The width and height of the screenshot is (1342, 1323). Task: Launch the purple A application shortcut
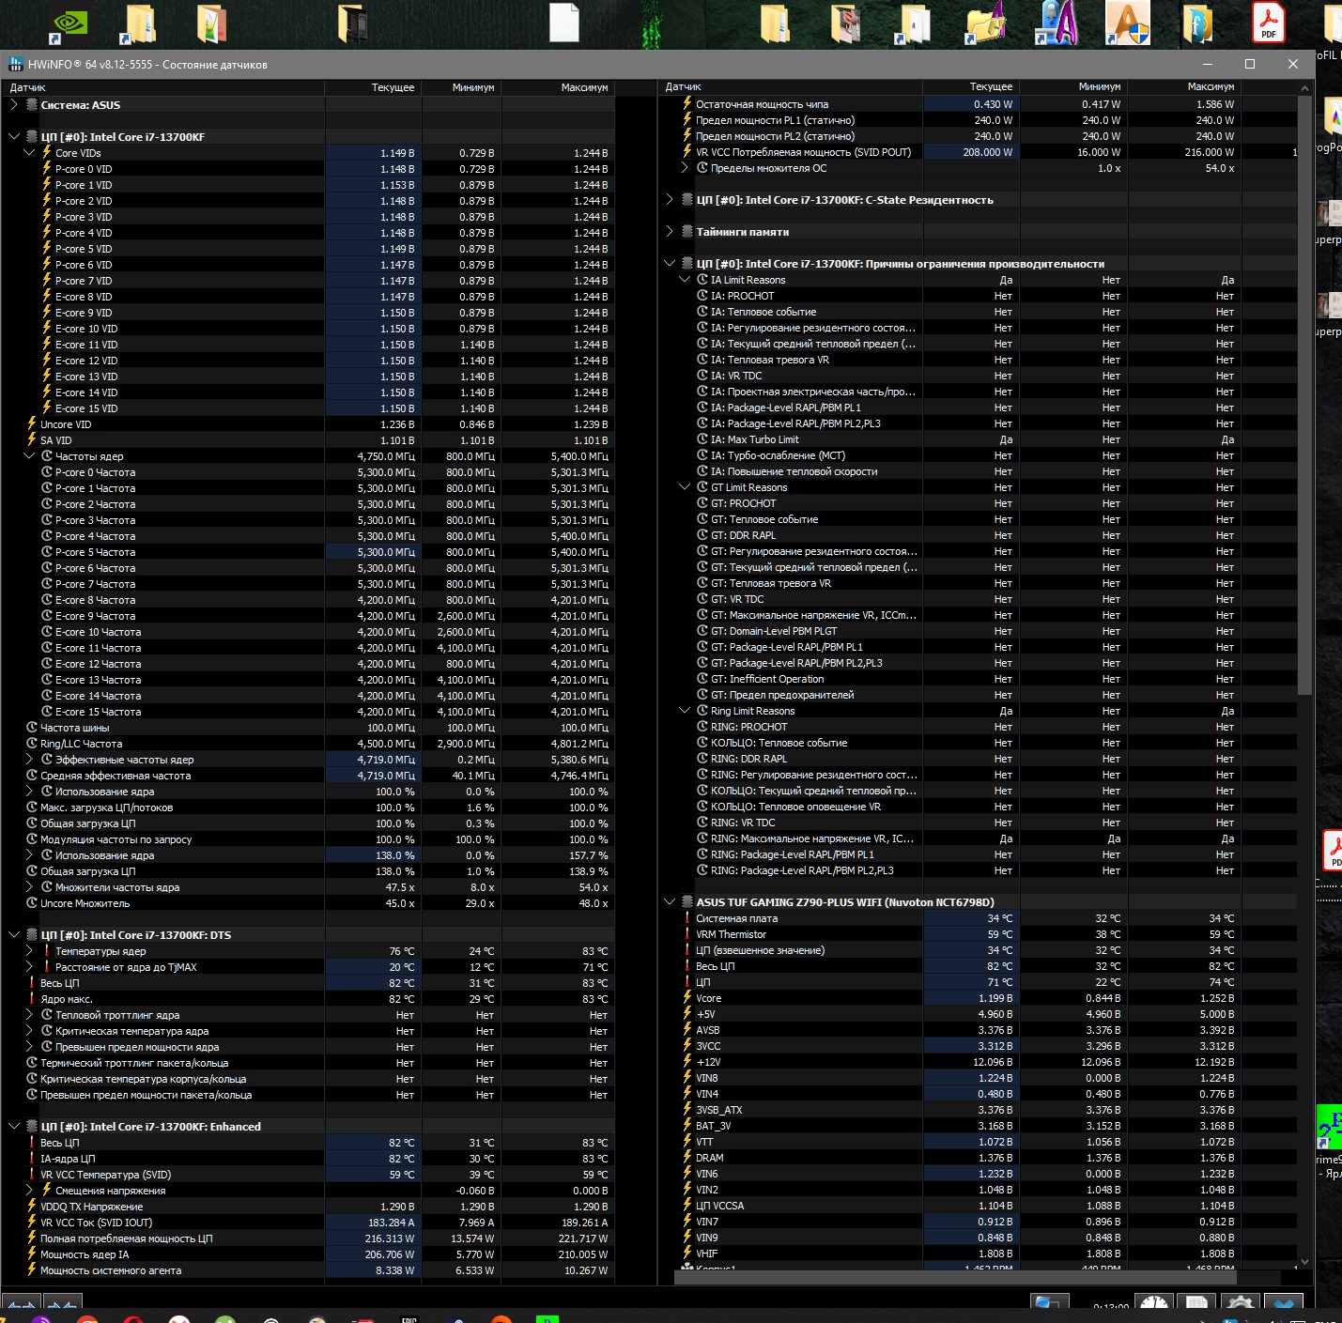click(1057, 23)
